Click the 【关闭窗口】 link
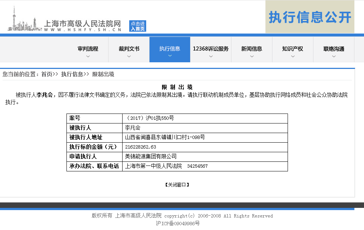The image size is (364, 230). [177, 185]
